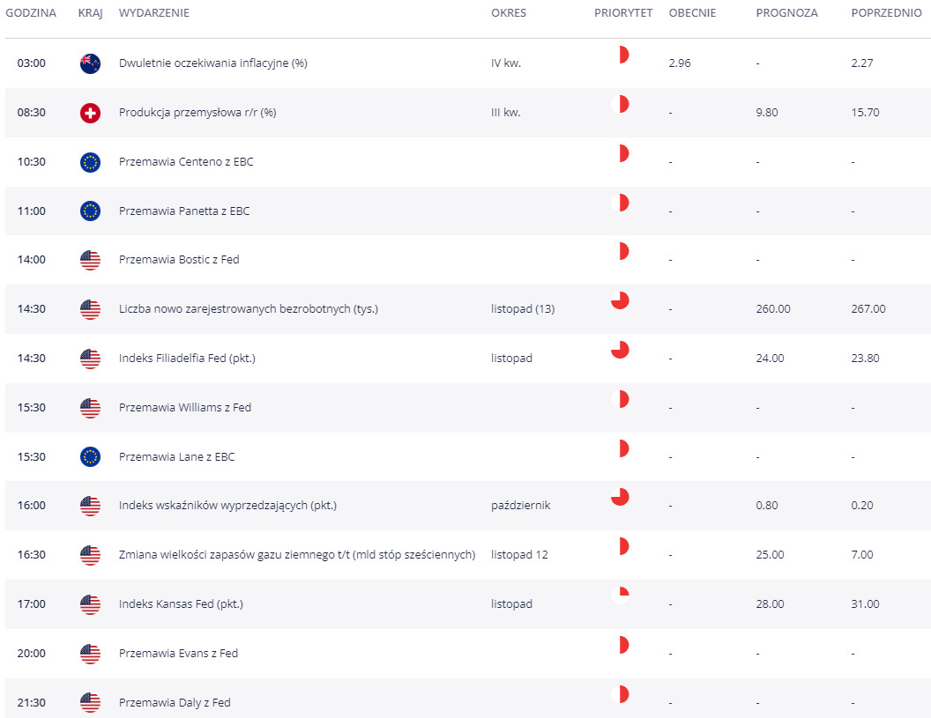Open event Produkcja przemysłowa r/r (%)

pyautogui.click(x=197, y=112)
